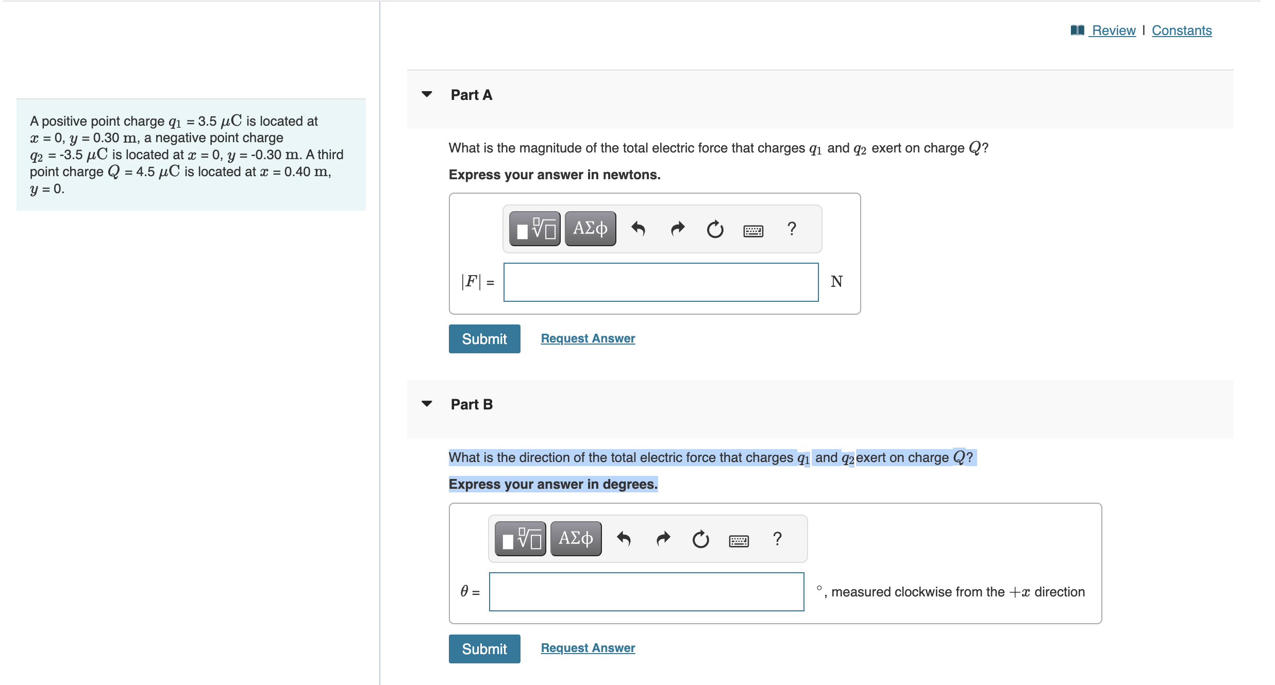This screenshot has width=1275, height=685.
Task: Open help question mark in Part B toolbar
Action: [778, 538]
